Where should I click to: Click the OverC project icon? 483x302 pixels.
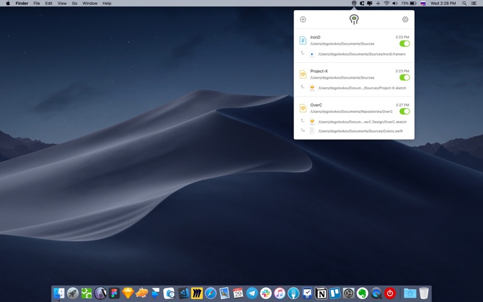tap(303, 108)
